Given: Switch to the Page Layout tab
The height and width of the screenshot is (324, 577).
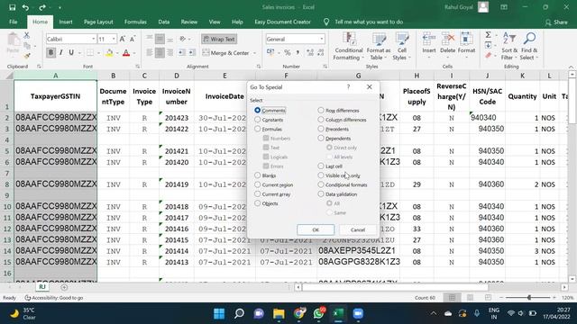Looking at the screenshot, I should 98,22.
